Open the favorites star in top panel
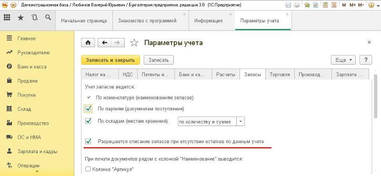Screen dimensions: 381x176 pyautogui.click(x=20, y=18)
